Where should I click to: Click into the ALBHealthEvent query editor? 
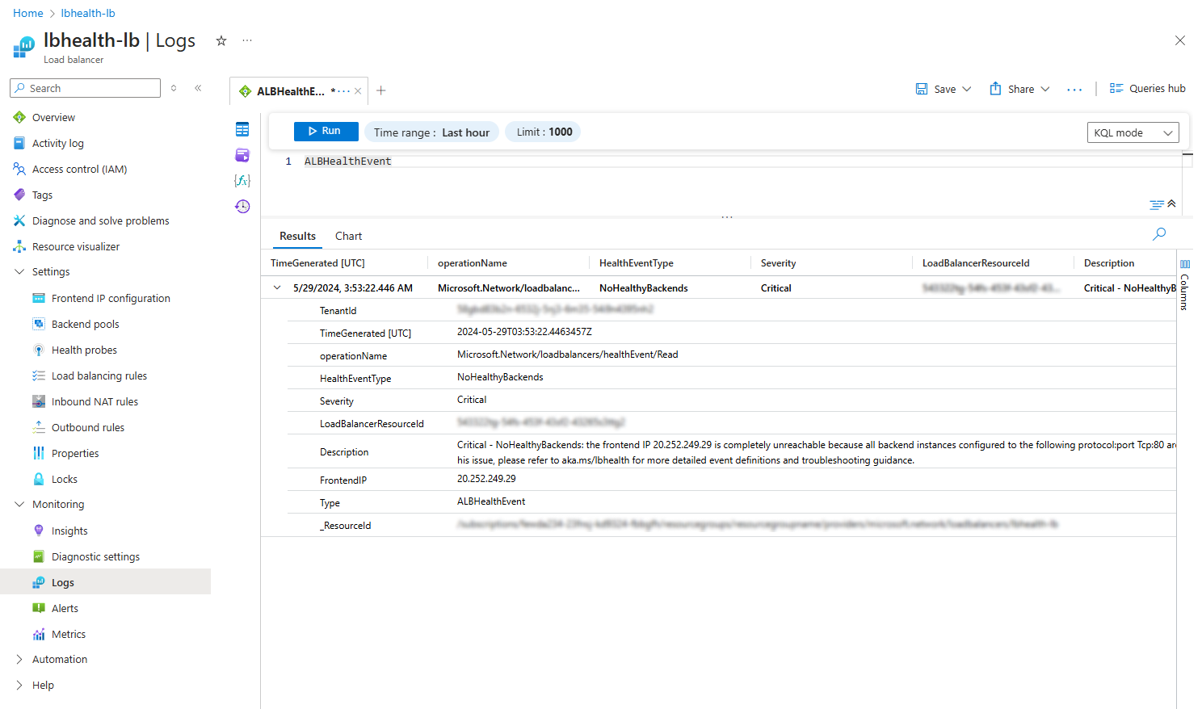point(348,162)
